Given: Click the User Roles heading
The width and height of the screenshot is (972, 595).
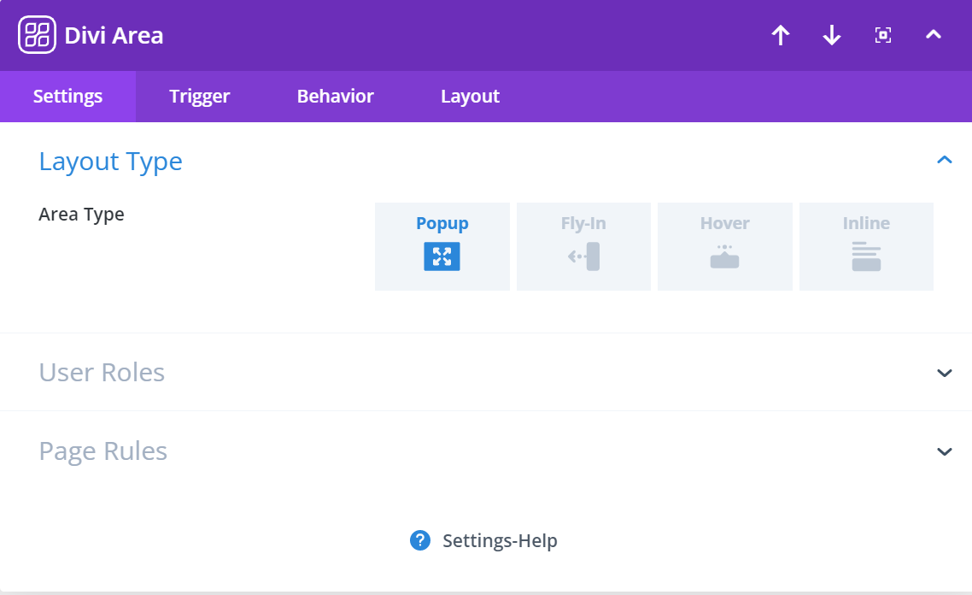Looking at the screenshot, I should 102,372.
